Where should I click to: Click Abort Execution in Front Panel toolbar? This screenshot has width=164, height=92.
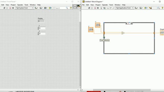(10, 8)
